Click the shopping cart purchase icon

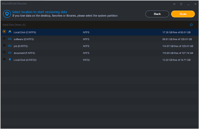point(174,4)
